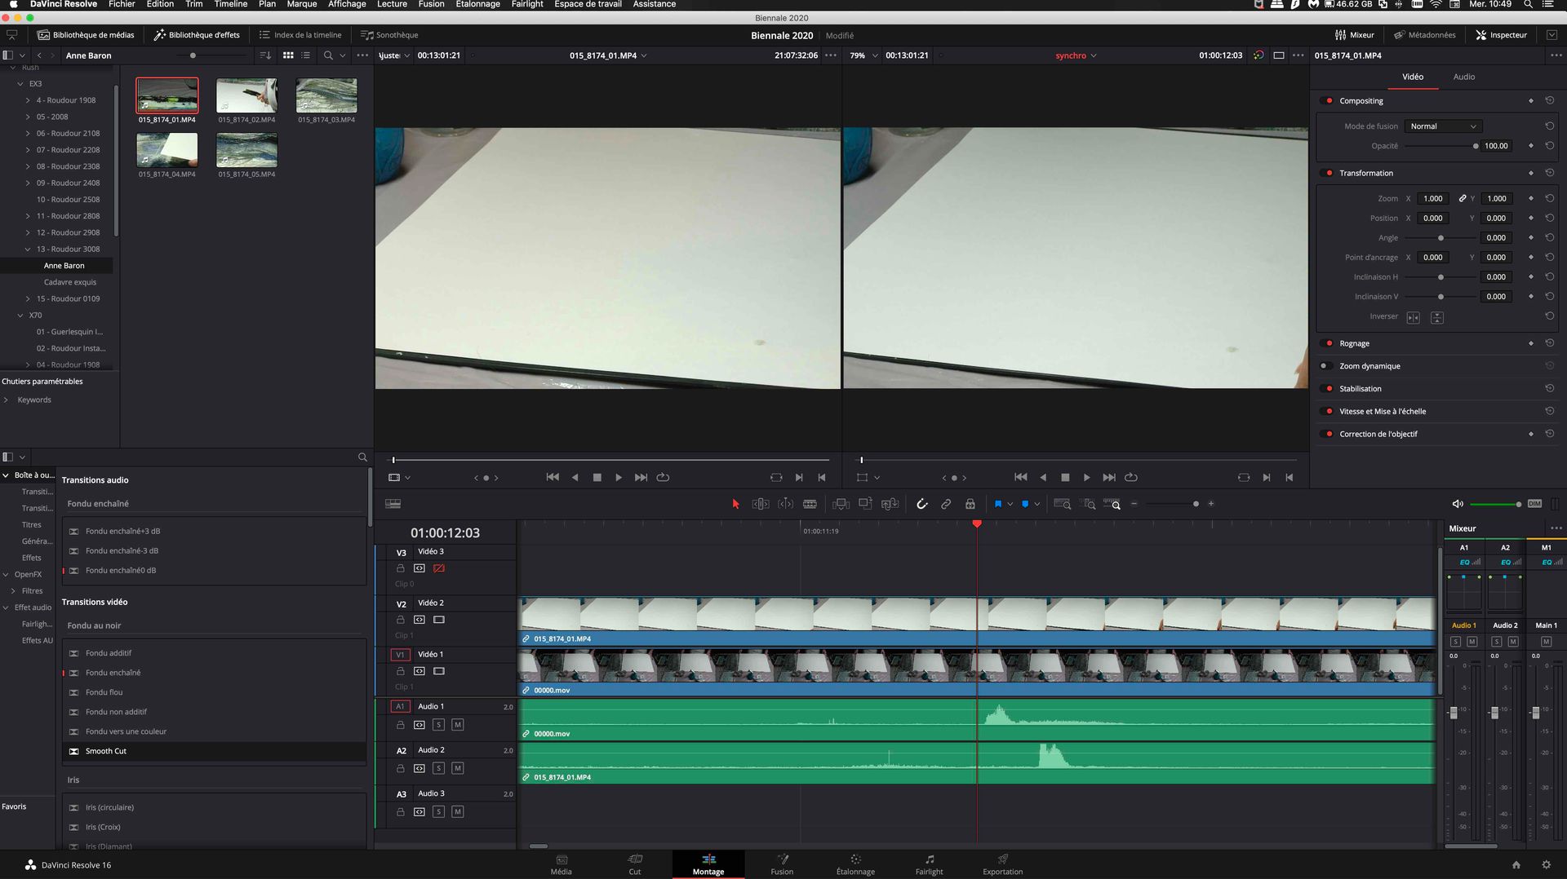Image resolution: width=1567 pixels, height=879 pixels.
Task: Open the Fichier menu
Action: coord(122,5)
